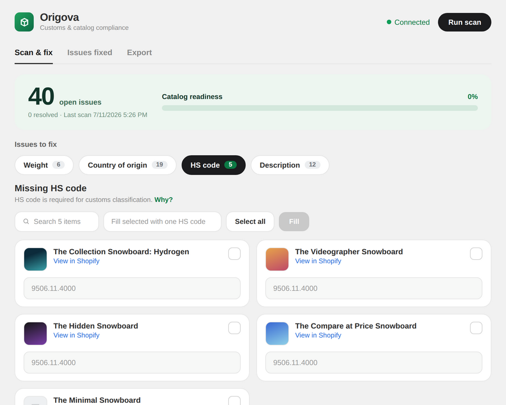Click the Catalog readiness progress bar
Screen dimensions: 506x405
click(x=320, y=108)
